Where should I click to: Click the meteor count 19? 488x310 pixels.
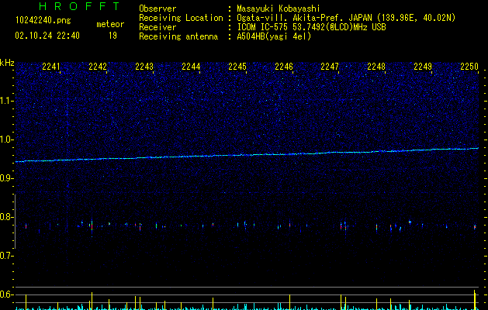(112, 36)
